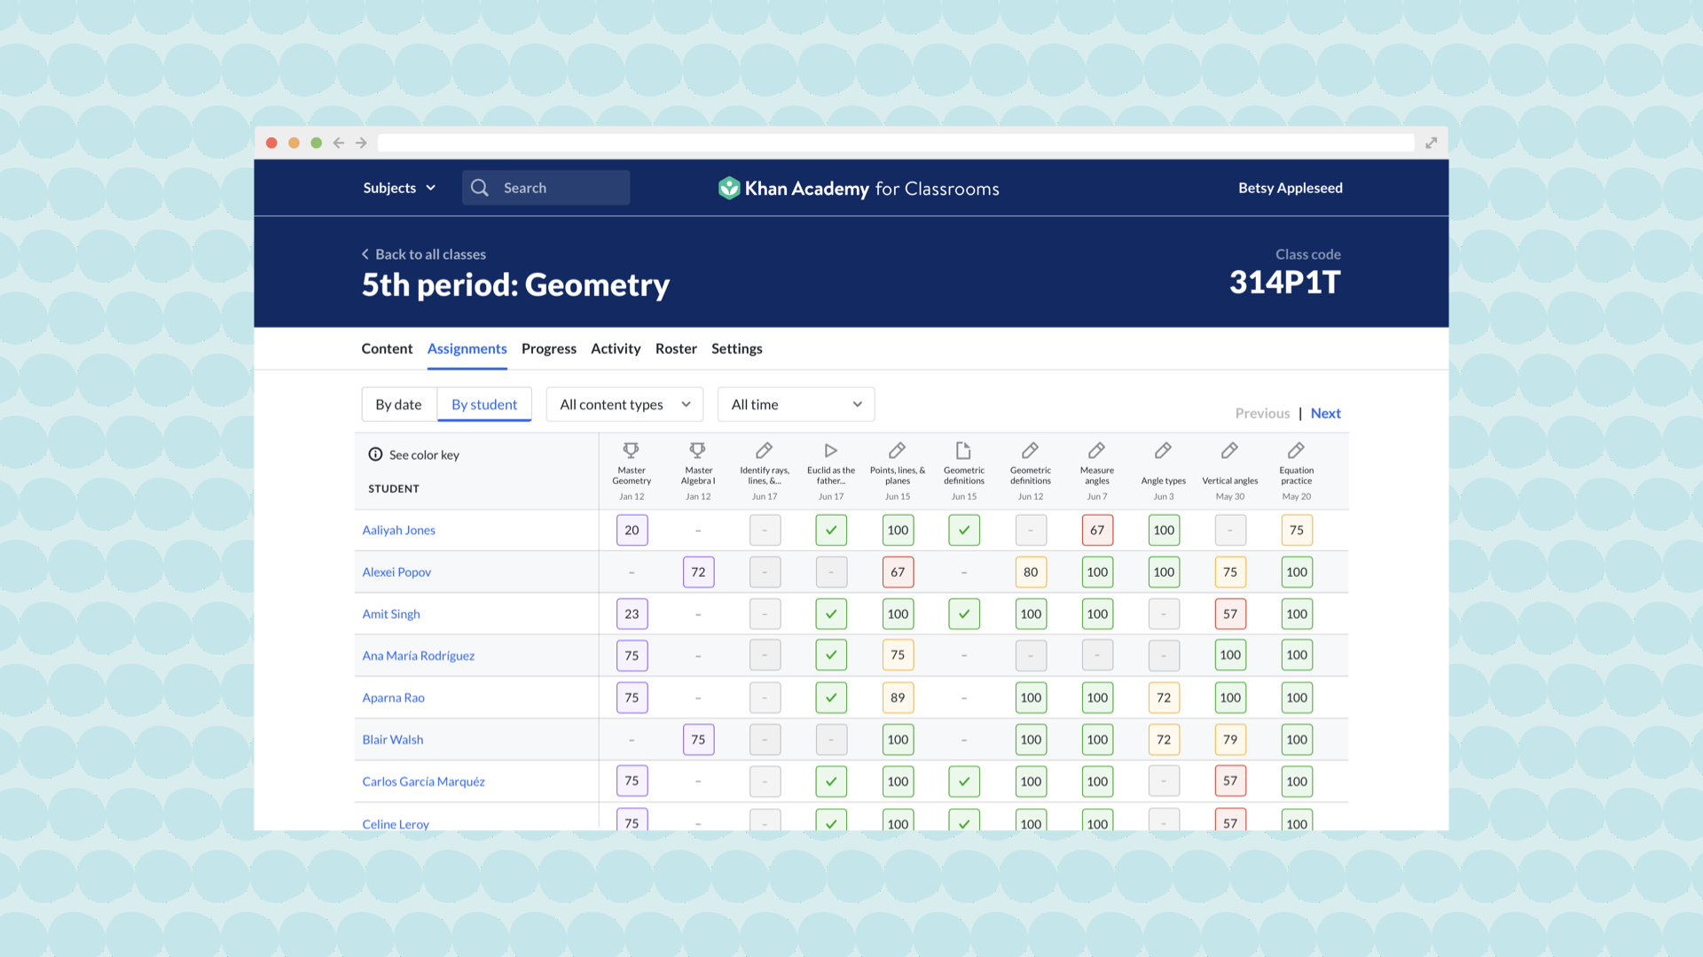The image size is (1703, 957).
Task: Click Aparna Rao's 72 Angle types score
Action: [1164, 697]
